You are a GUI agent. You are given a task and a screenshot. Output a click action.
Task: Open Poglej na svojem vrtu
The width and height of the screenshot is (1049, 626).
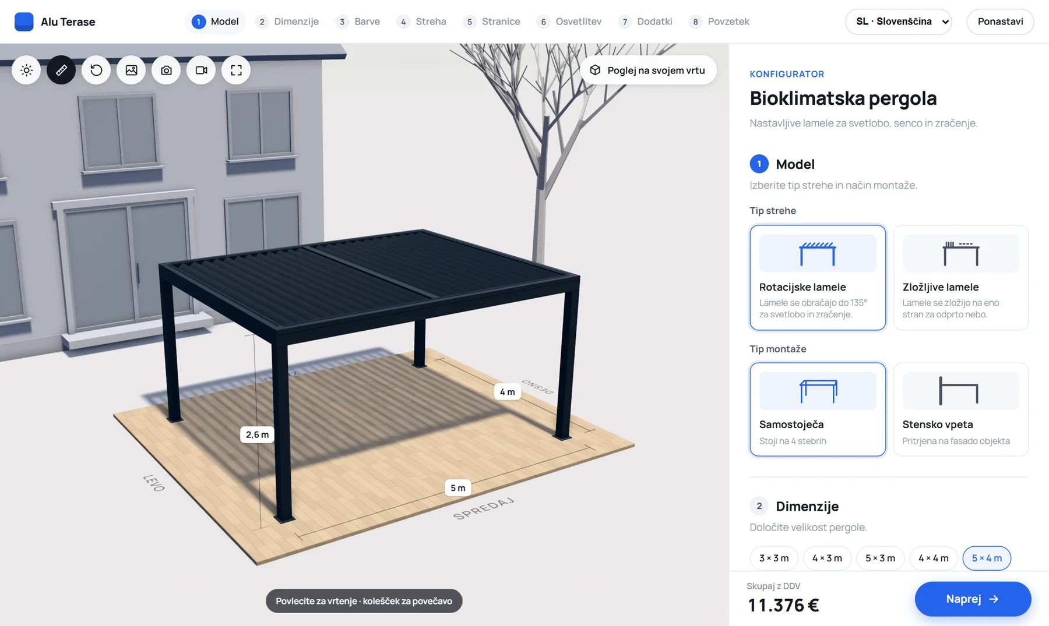coord(647,70)
